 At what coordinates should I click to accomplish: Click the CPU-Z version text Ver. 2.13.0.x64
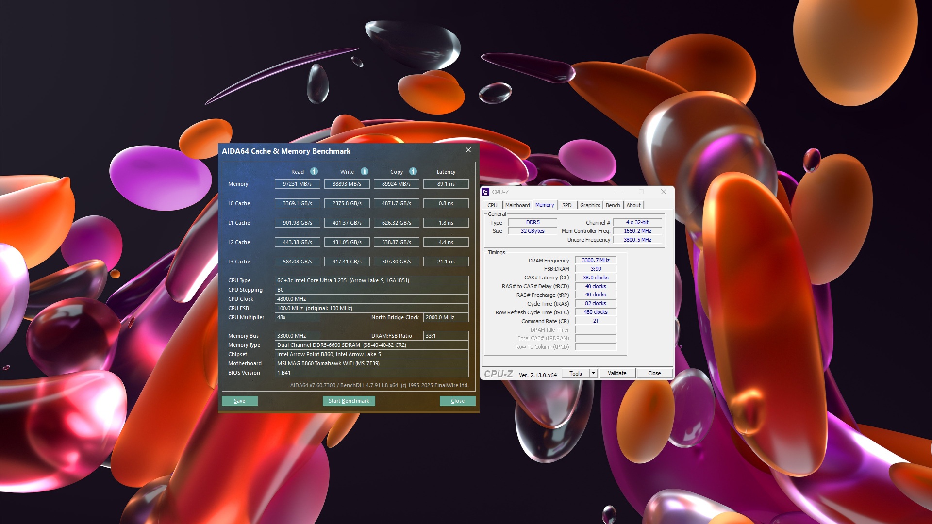point(538,375)
